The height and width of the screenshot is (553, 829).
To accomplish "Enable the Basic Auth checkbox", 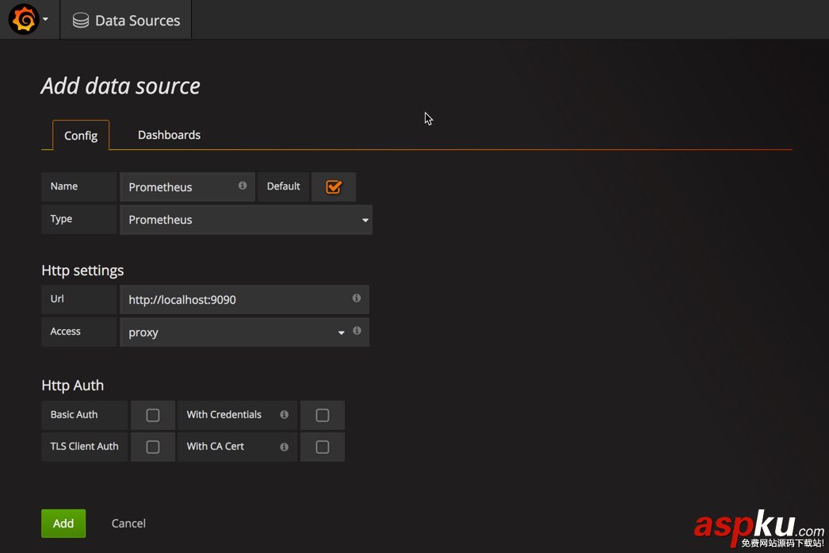I will 153,416.
